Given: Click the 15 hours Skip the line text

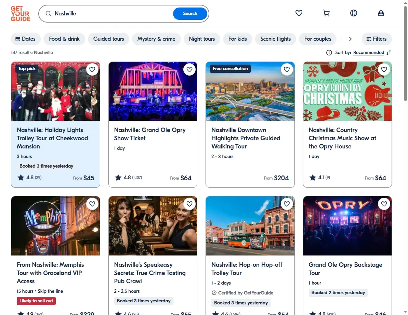Looking at the screenshot, I should [40, 291].
